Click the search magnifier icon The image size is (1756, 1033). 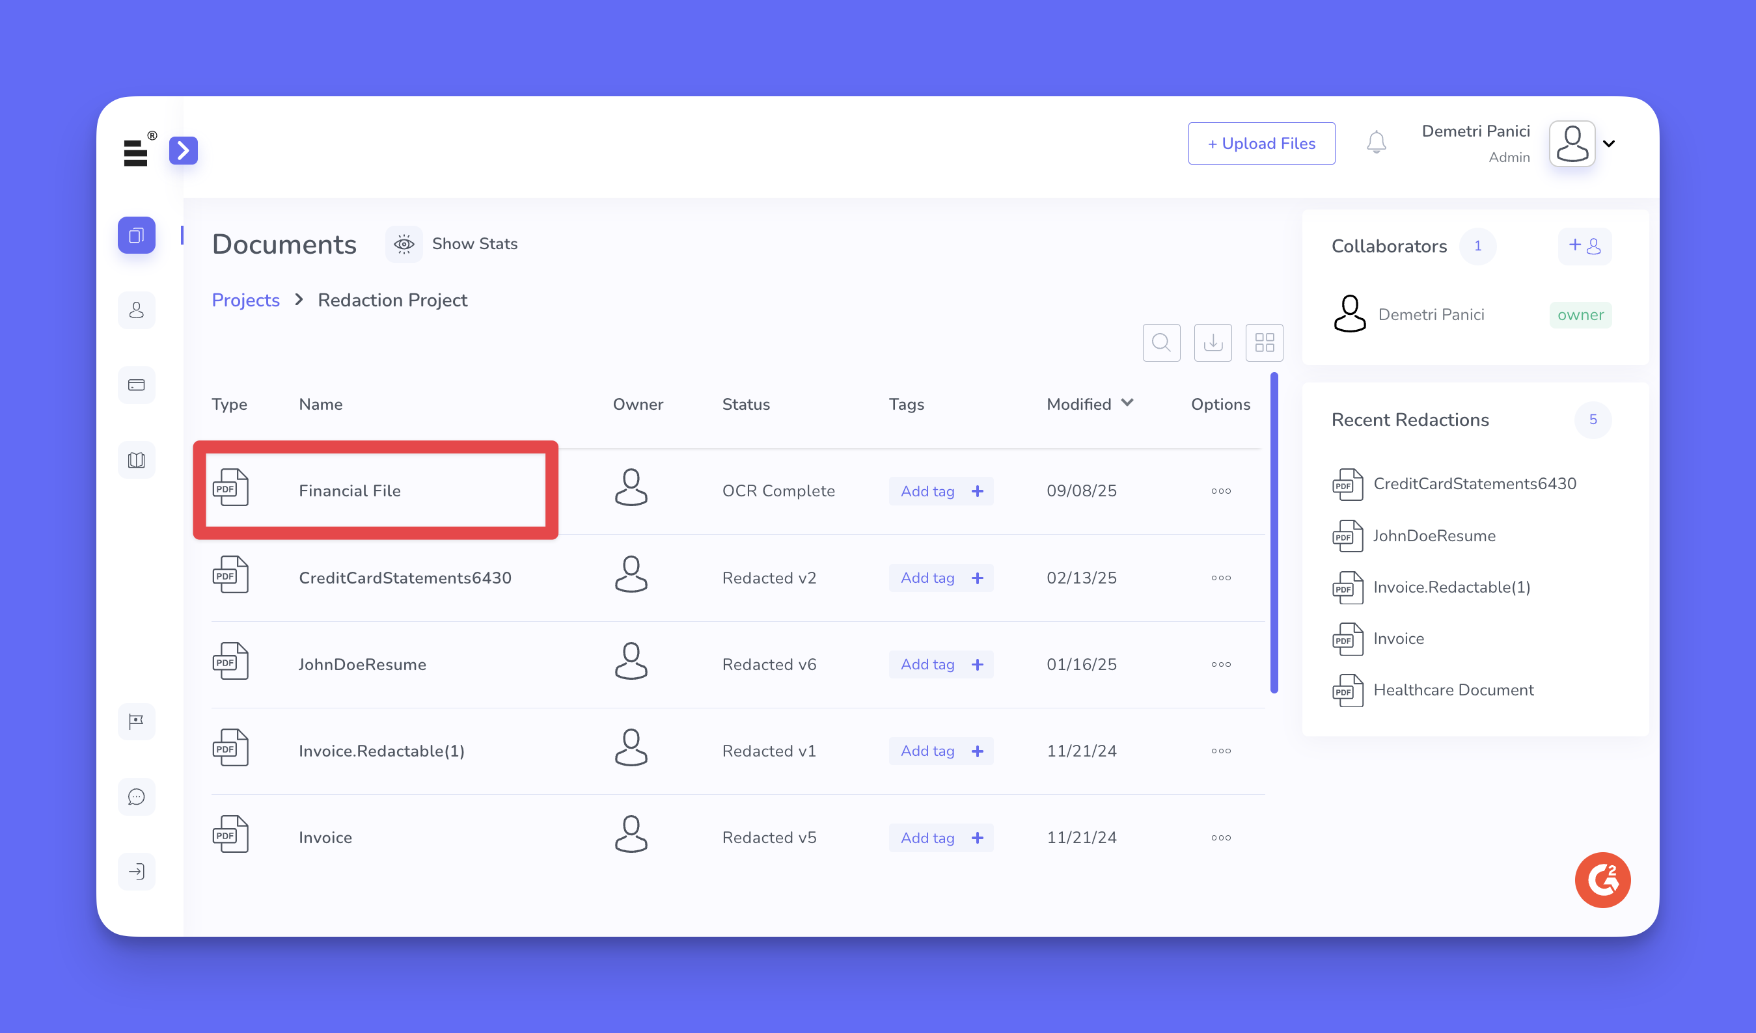pos(1161,342)
